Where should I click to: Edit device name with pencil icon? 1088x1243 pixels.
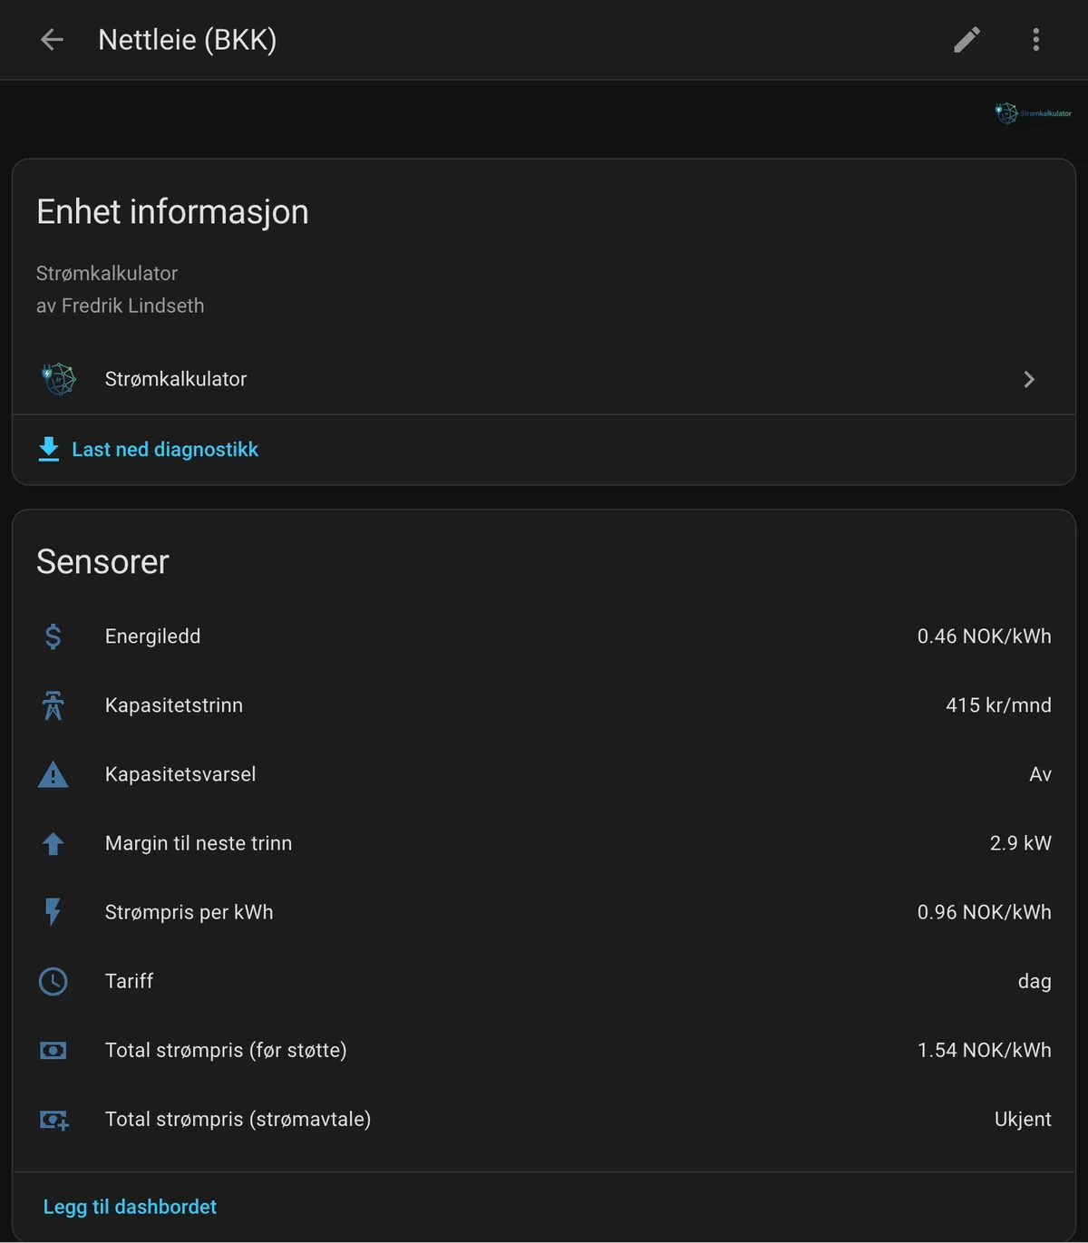click(x=967, y=39)
